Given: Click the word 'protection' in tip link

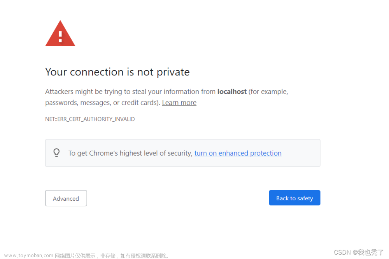Looking at the screenshot, I should 266,153.
